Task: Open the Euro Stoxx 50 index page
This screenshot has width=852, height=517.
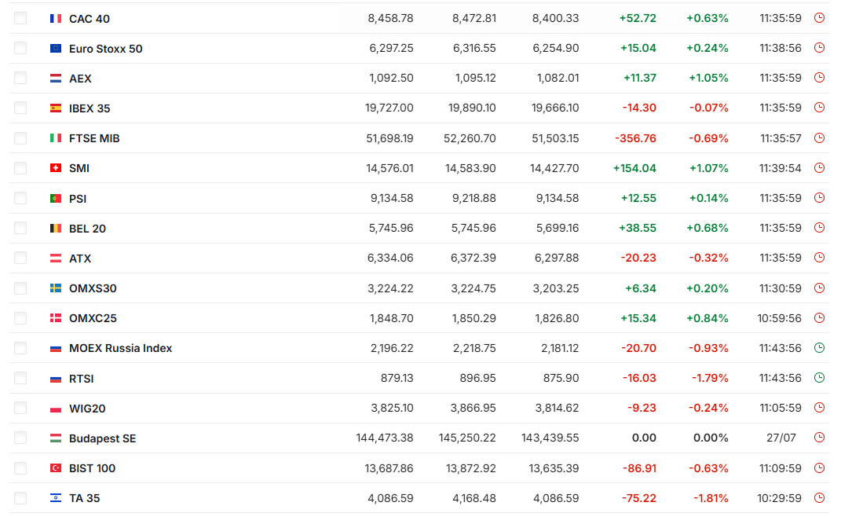Action: [x=105, y=49]
